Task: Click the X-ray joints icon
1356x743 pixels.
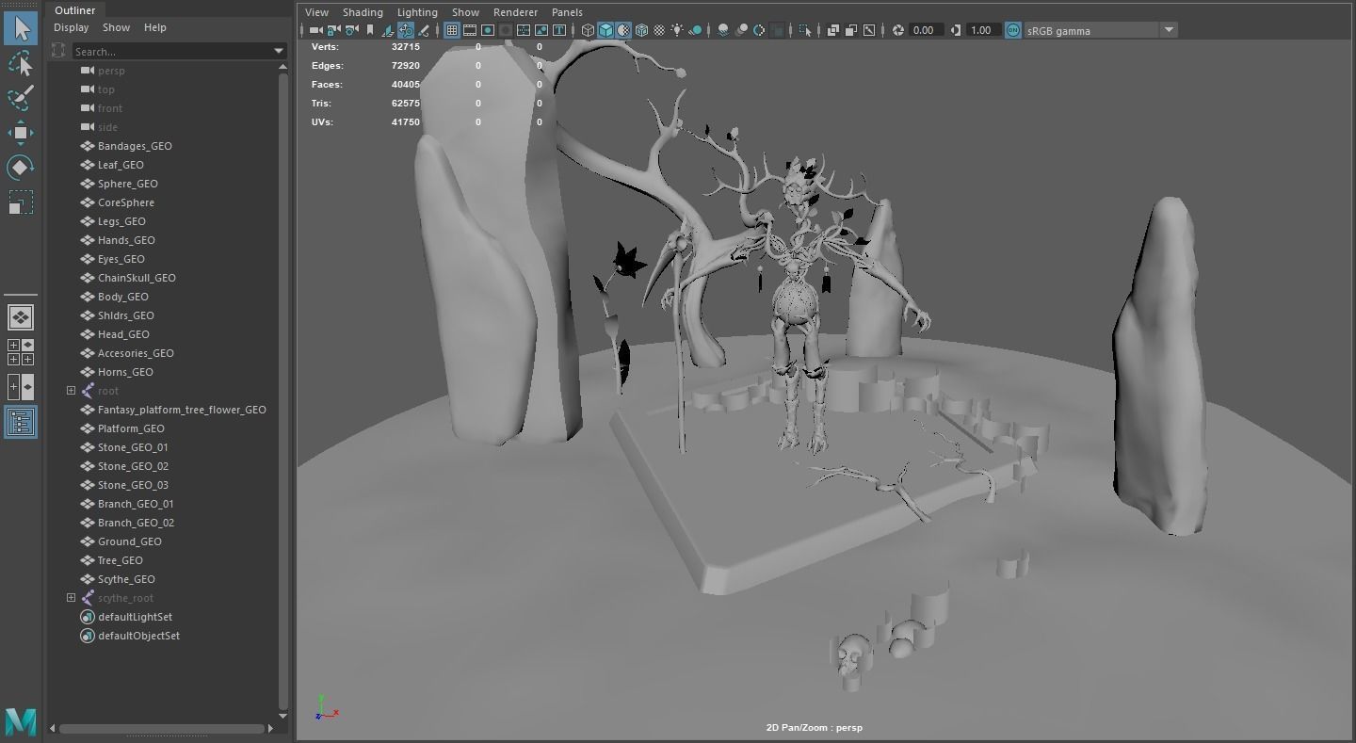Action: 869,30
